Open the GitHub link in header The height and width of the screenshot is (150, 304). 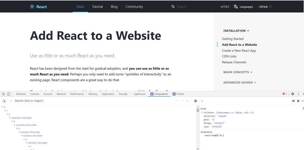(265, 7)
